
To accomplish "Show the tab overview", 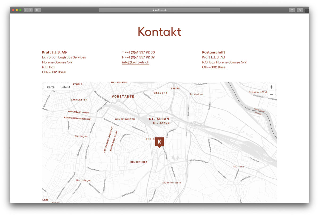I will pos(300,10).
